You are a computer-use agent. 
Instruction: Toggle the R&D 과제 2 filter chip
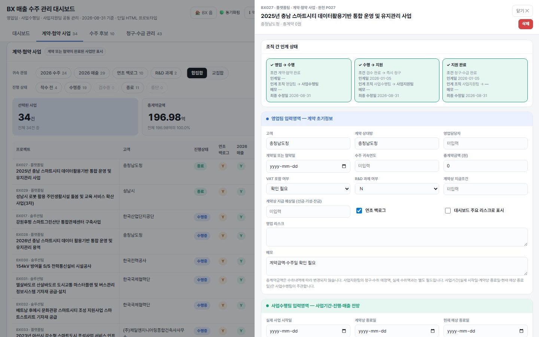click(x=166, y=73)
